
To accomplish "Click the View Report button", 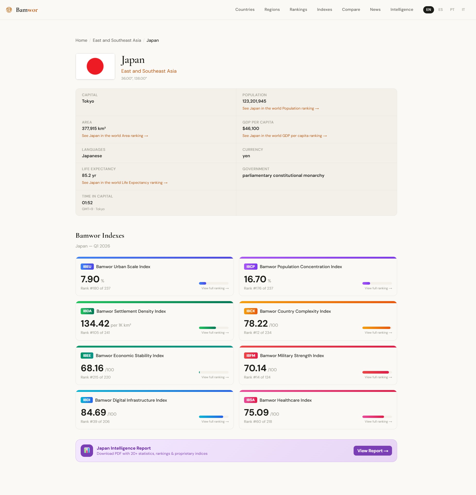I will coord(372,450).
